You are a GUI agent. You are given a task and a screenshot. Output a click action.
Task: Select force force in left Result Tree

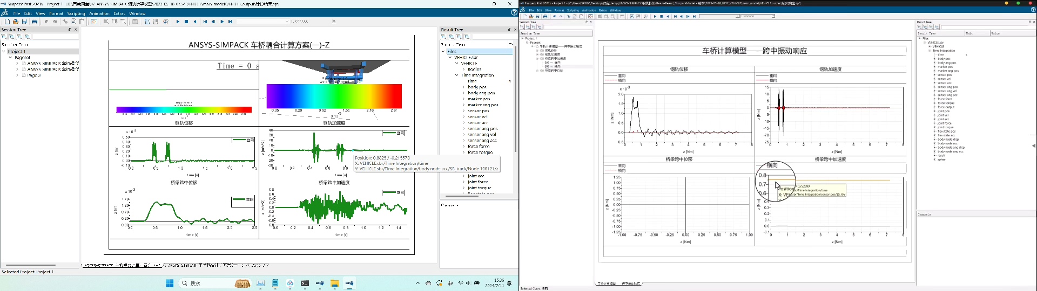point(479,147)
